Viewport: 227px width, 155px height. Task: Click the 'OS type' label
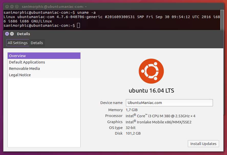click(116, 128)
